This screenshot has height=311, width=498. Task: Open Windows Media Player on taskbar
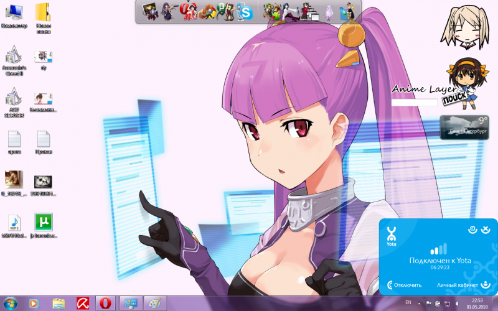(34, 304)
